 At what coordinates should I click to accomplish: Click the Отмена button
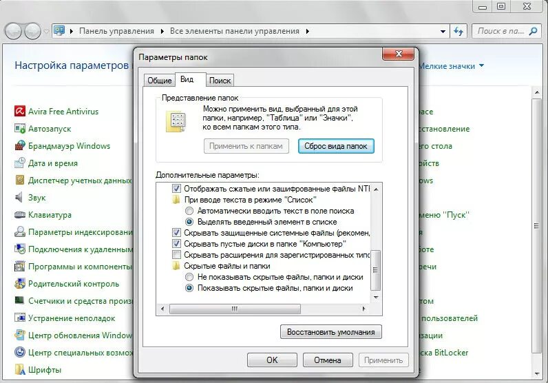click(328, 360)
